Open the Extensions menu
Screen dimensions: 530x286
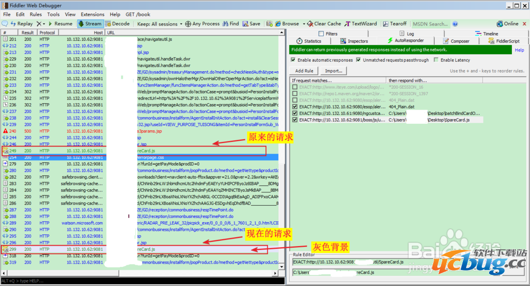click(92, 14)
